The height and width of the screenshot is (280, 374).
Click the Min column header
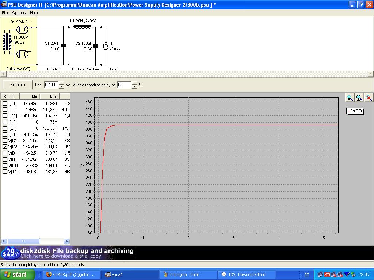pyautogui.click(x=30, y=96)
